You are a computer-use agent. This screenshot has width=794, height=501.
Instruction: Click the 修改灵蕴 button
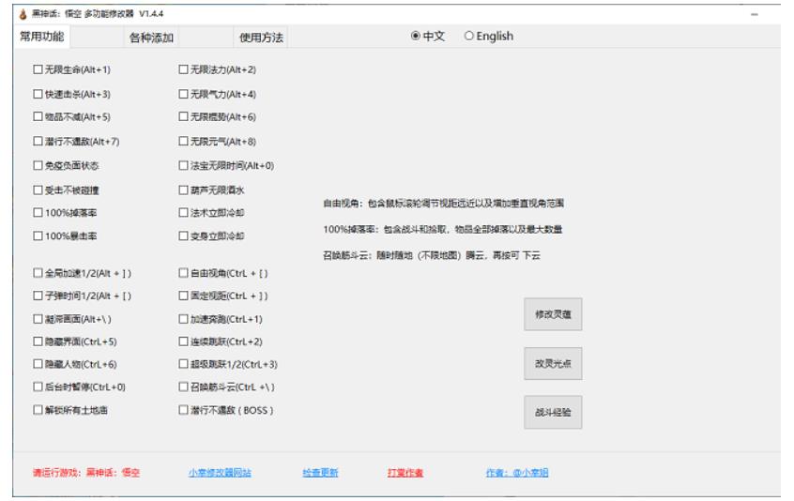[x=553, y=314]
